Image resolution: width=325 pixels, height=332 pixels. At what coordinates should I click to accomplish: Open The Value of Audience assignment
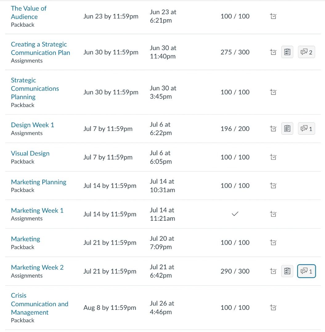28,13
